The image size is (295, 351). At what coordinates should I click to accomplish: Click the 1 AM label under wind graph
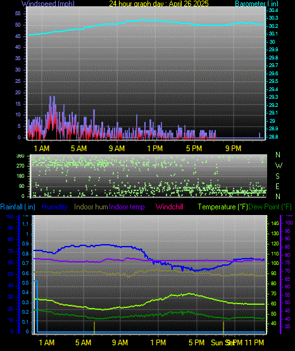tap(41, 149)
